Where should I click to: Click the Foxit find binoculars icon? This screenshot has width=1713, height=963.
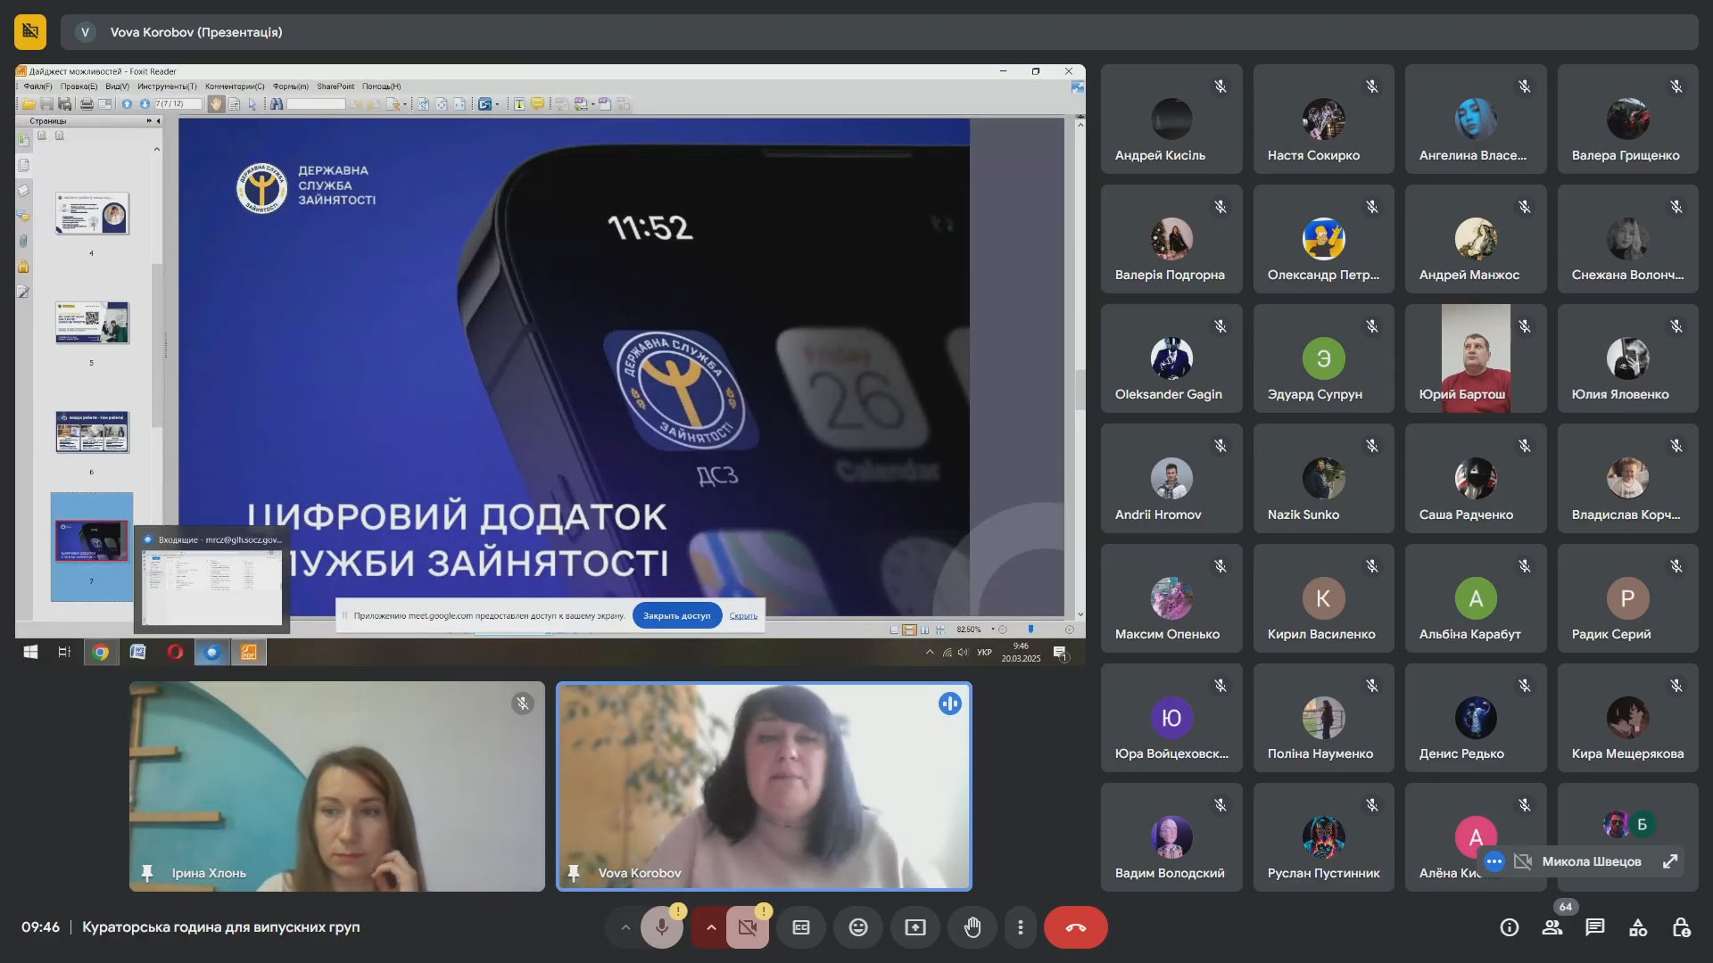(277, 104)
